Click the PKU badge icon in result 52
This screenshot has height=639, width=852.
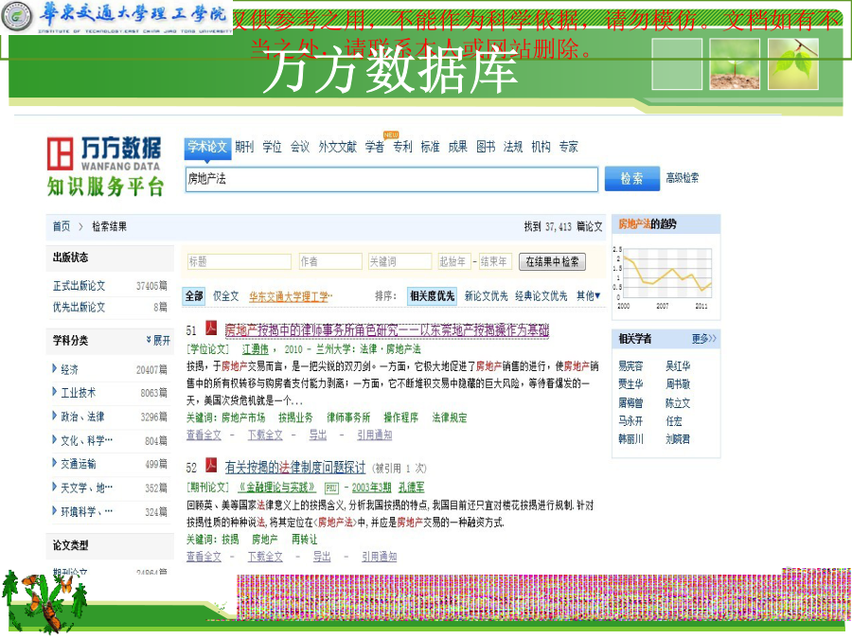(x=331, y=488)
